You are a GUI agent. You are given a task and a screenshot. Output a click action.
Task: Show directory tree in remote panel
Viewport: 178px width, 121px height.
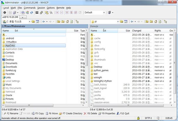point(166,21)
